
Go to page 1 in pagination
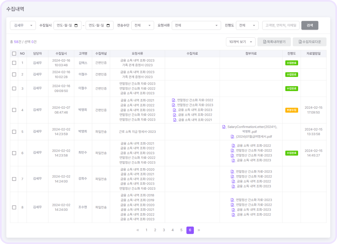coord(147,230)
